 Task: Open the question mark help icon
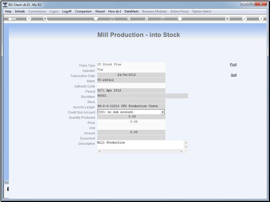(x=29, y=19)
